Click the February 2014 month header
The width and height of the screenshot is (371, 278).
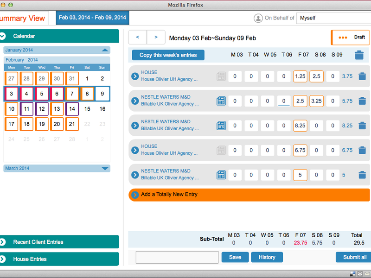pyautogui.click(x=57, y=60)
